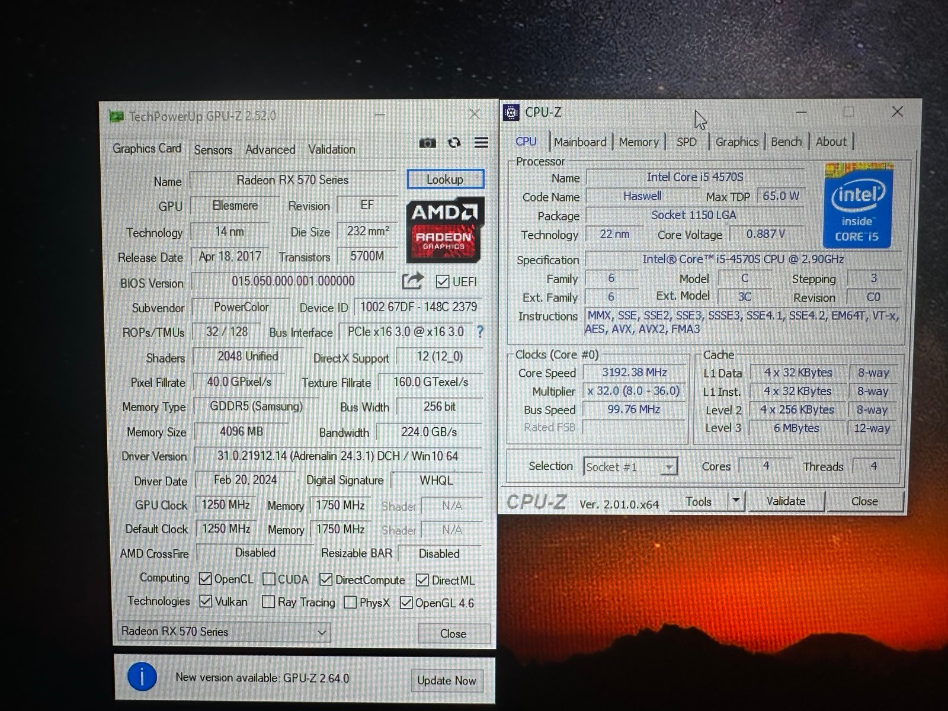
Task: Toggle the Vulkan checkbox
Action: (x=206, y=601)
